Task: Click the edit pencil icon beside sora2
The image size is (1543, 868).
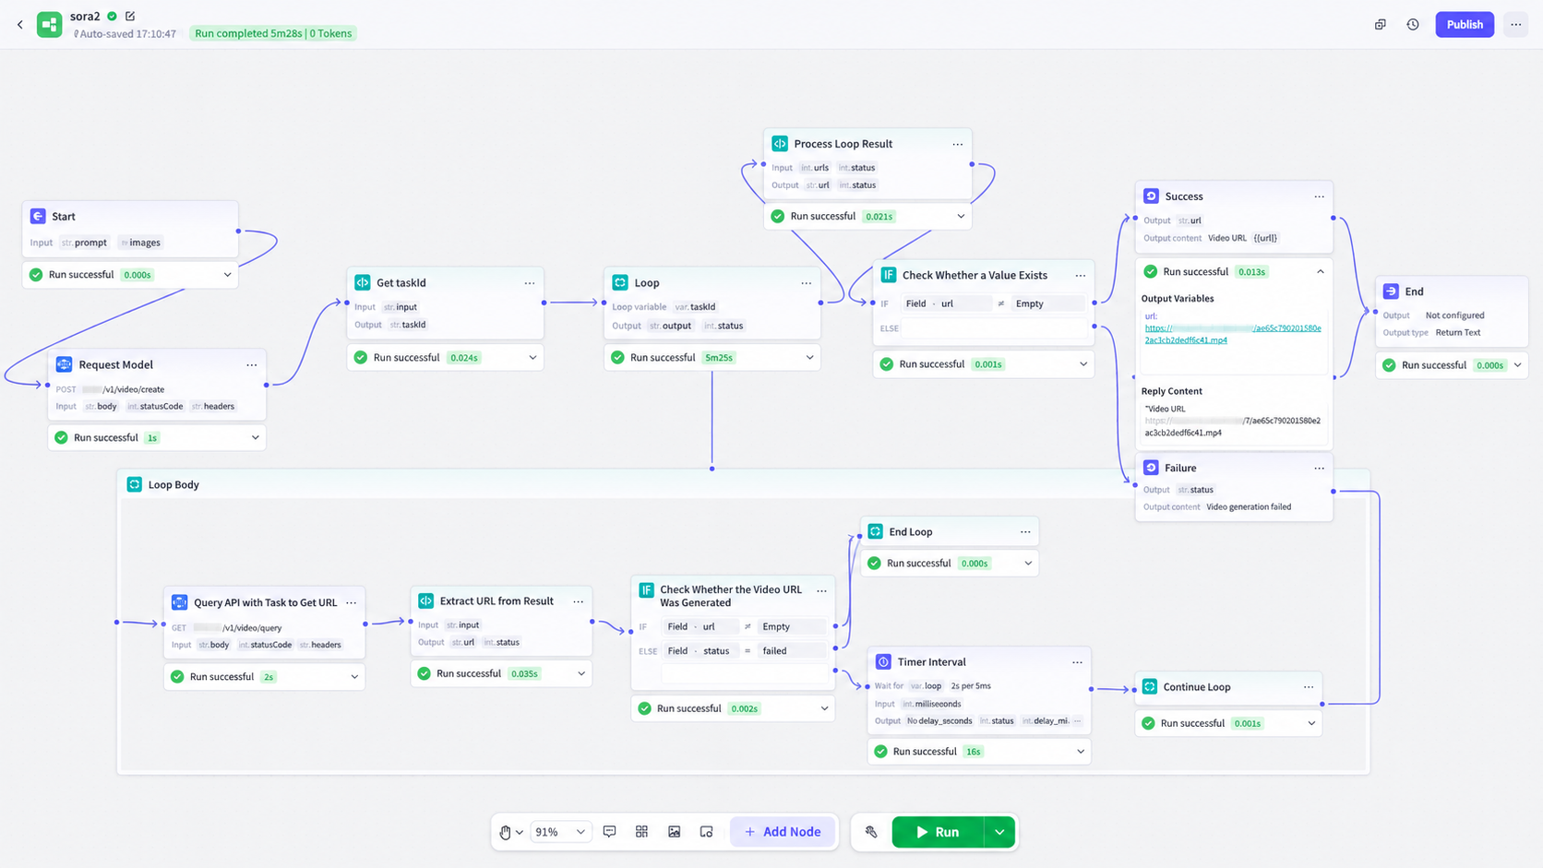Action: 130,17
